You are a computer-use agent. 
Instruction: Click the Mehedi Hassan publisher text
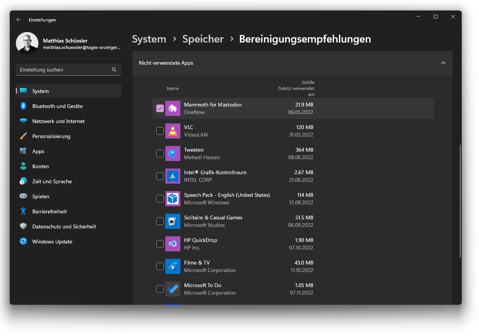click(202, 157)
